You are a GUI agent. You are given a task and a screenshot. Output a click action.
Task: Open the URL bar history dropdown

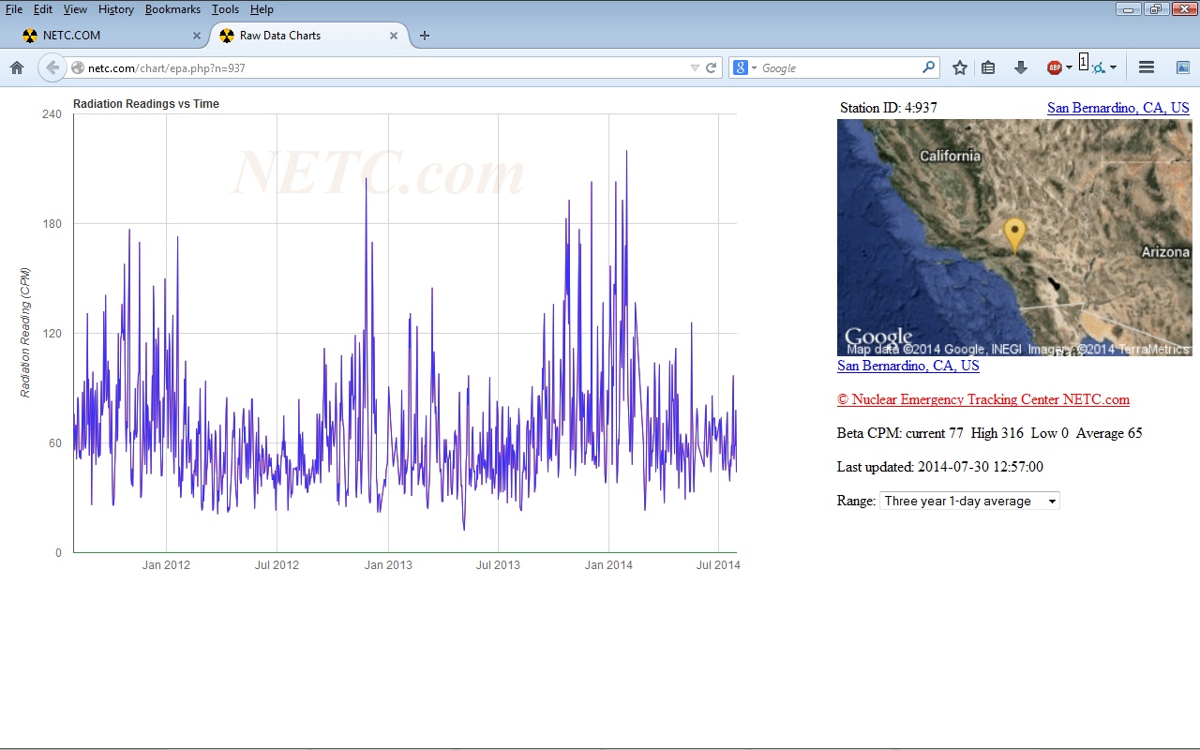pyautogui.click(x=695, y=67)
